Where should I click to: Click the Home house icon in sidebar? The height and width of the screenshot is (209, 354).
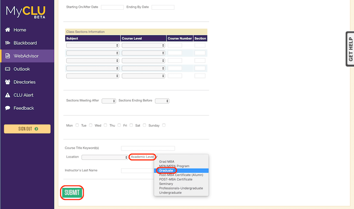pyautogui.click(x=8, y=30)
